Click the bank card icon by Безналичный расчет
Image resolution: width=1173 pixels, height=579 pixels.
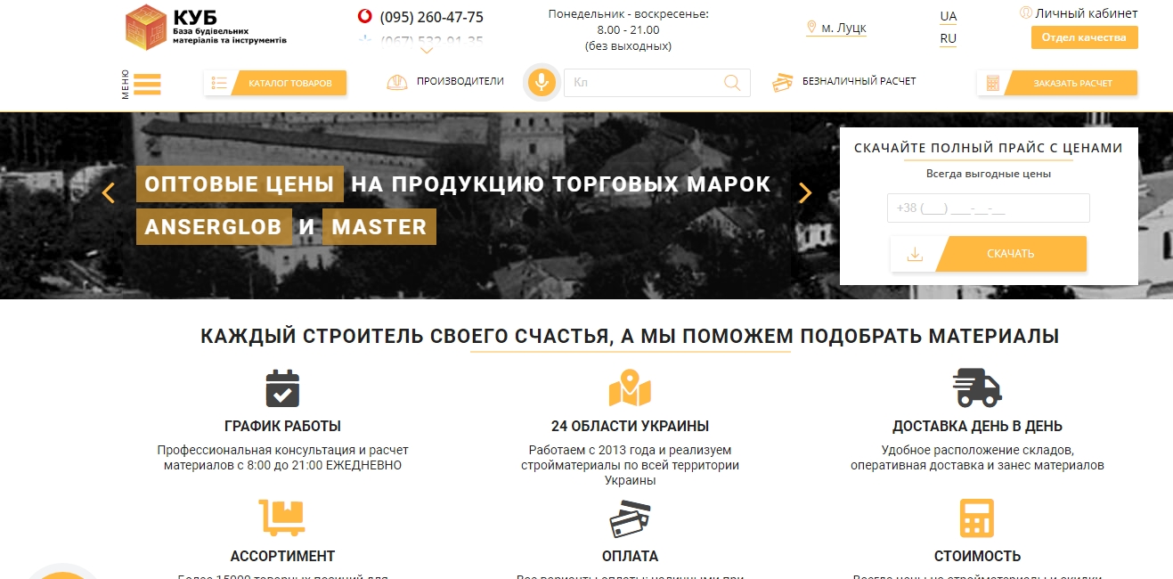(783, 82)
